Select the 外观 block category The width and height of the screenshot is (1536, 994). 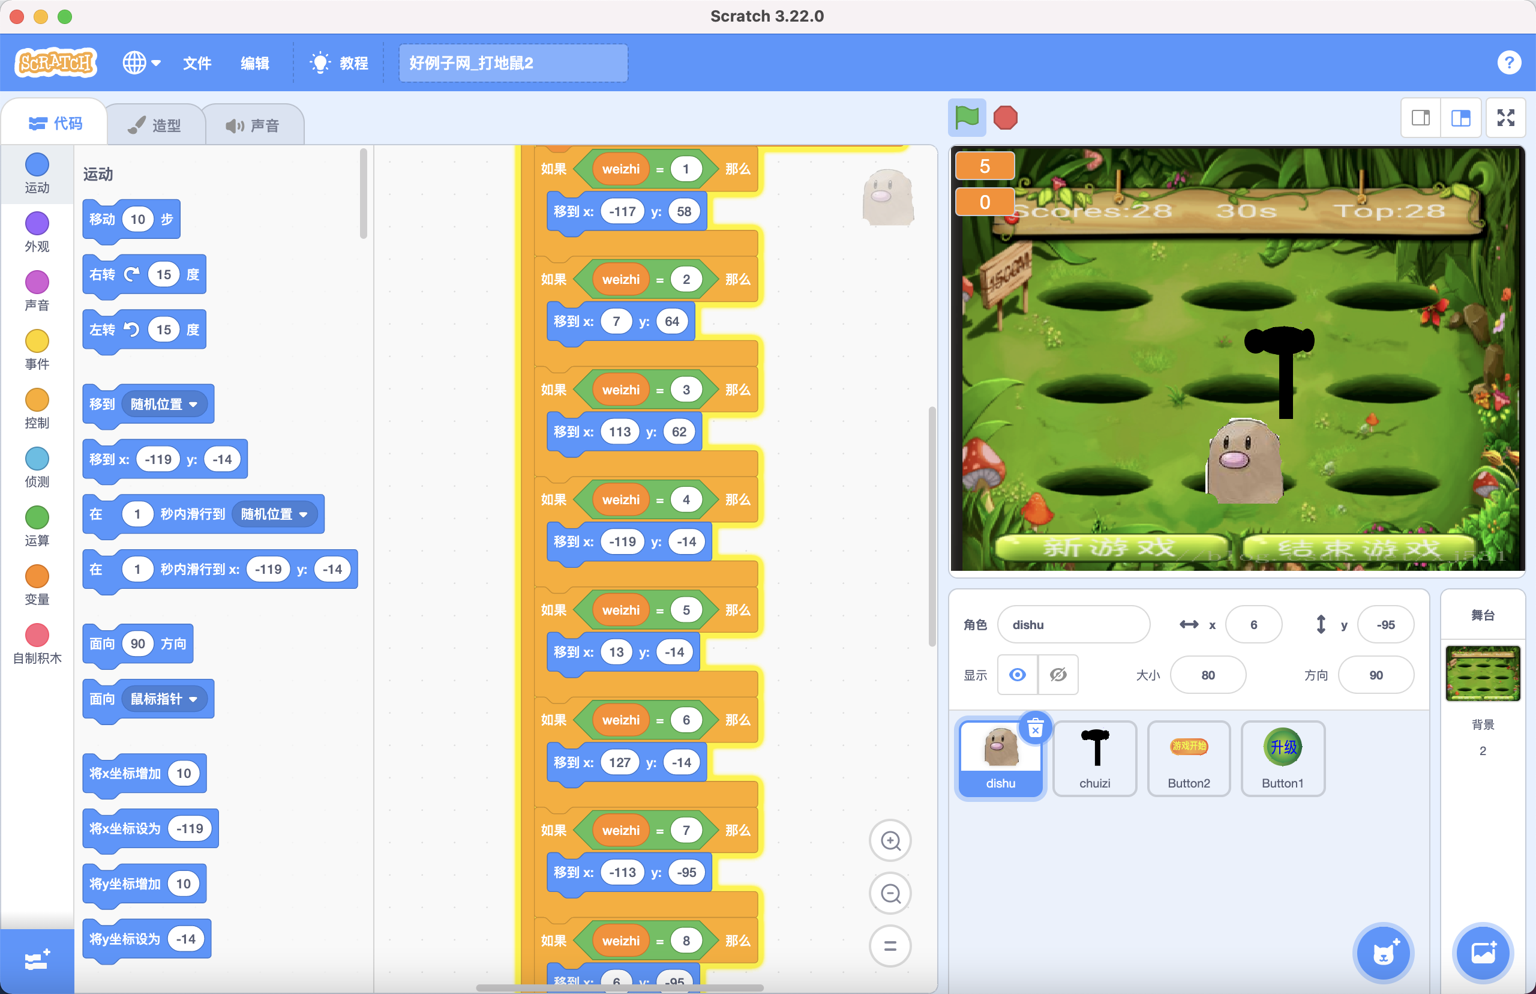tap(37, 232)
